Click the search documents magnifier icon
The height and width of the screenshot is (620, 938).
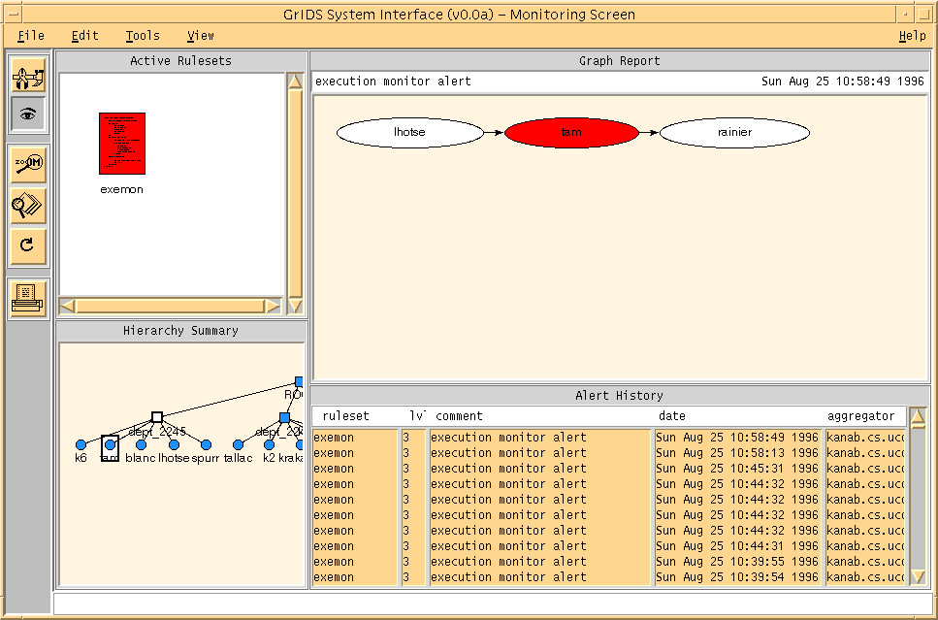click(28, 205)
